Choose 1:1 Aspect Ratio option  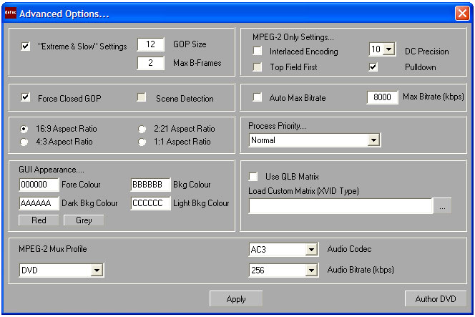[142, 142]
